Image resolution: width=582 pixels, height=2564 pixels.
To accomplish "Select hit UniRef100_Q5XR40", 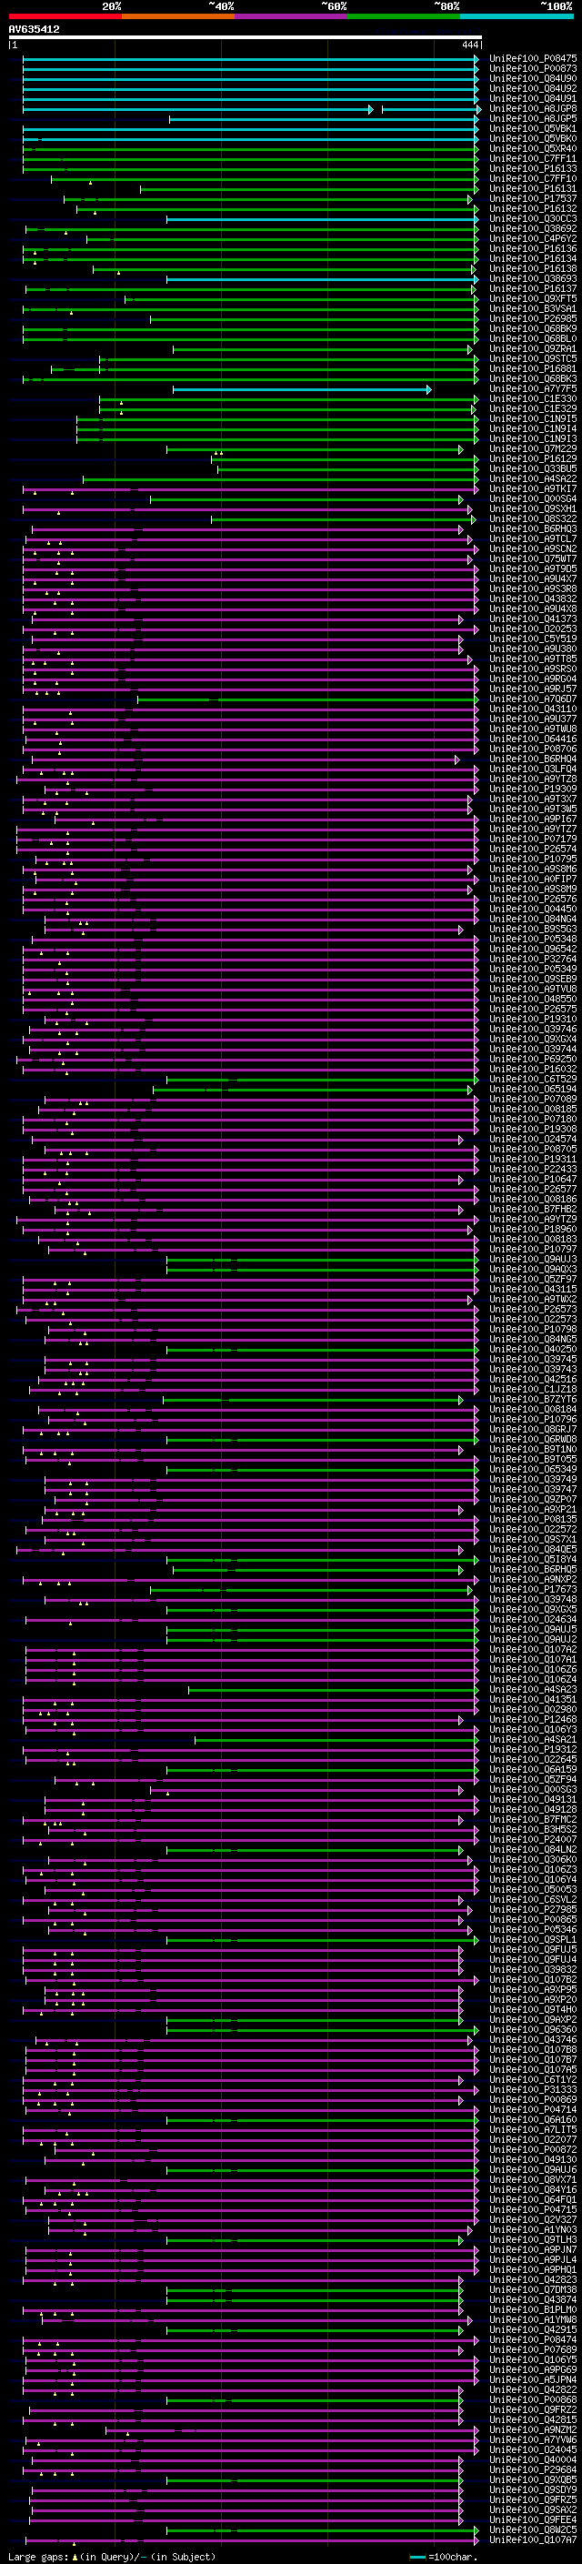I will point(533,148).
